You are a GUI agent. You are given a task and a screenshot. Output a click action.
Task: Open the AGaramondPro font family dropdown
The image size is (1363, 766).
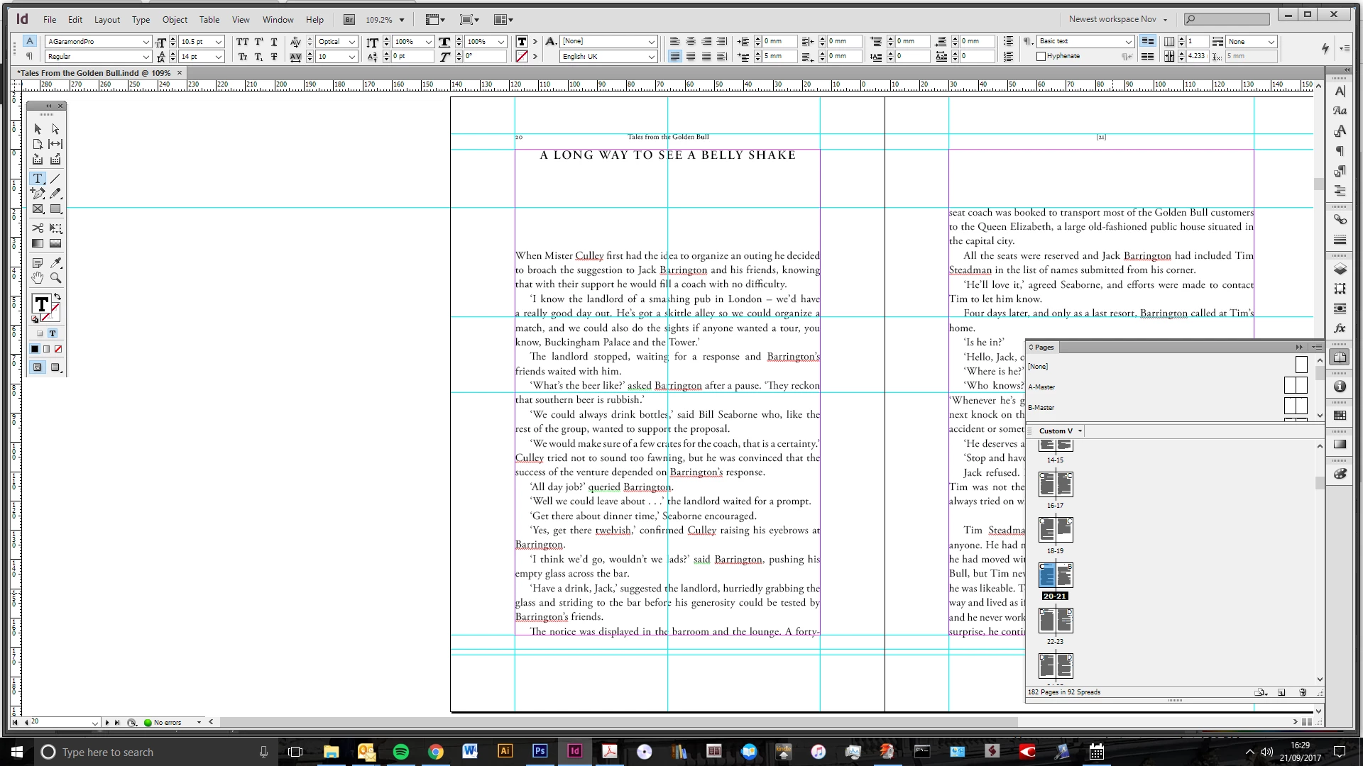(x=146, y=42)
